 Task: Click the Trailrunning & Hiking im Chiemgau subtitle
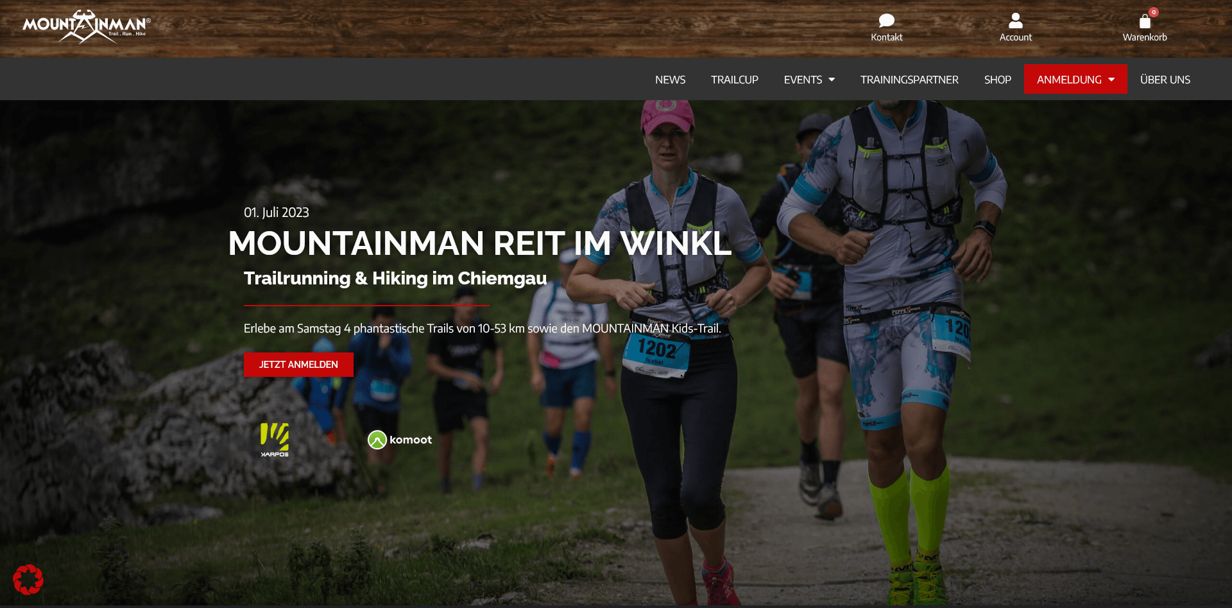coord(395,278)
